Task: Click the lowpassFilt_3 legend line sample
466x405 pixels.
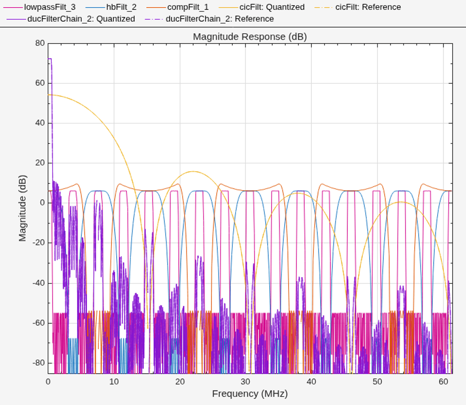Action: (x=13, y=7)
